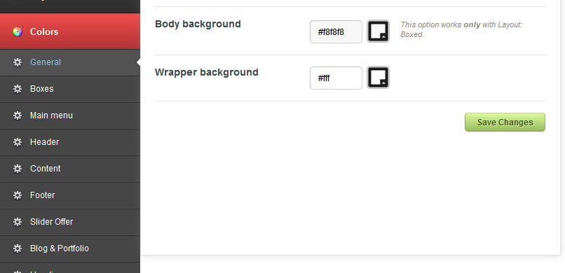Click the gear icon beside Footer

(x=18, y=195)
